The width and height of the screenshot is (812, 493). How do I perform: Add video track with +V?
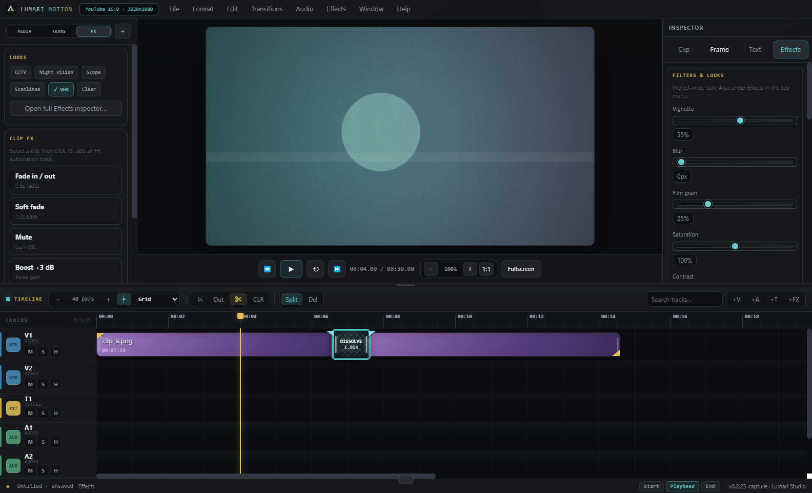tap(737, 300)
